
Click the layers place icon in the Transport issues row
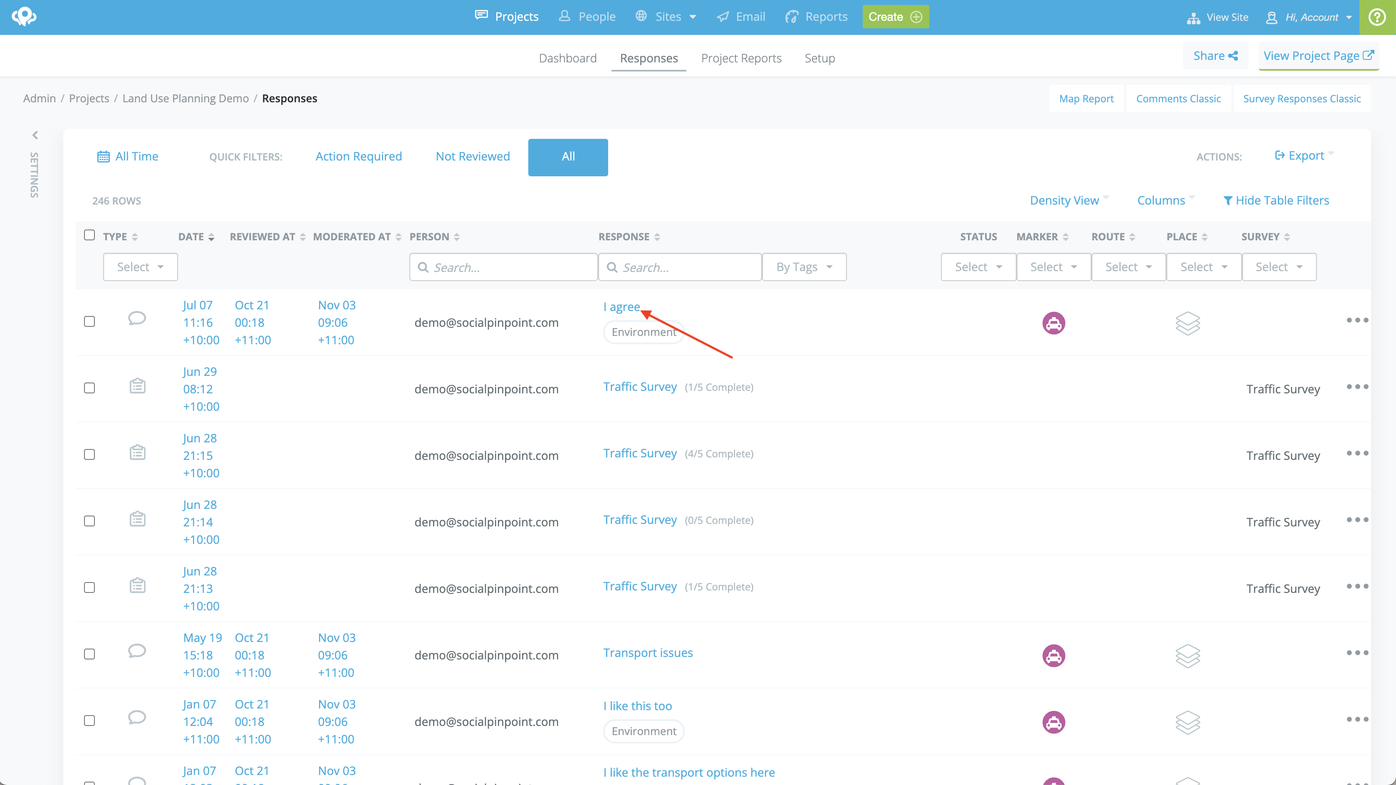click(x=1187, y=656)
